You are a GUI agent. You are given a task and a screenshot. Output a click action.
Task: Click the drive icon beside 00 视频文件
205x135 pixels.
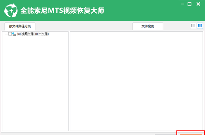[x=14, y=34]
